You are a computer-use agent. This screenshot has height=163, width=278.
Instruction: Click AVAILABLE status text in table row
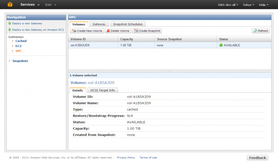[x=232, y=45]
